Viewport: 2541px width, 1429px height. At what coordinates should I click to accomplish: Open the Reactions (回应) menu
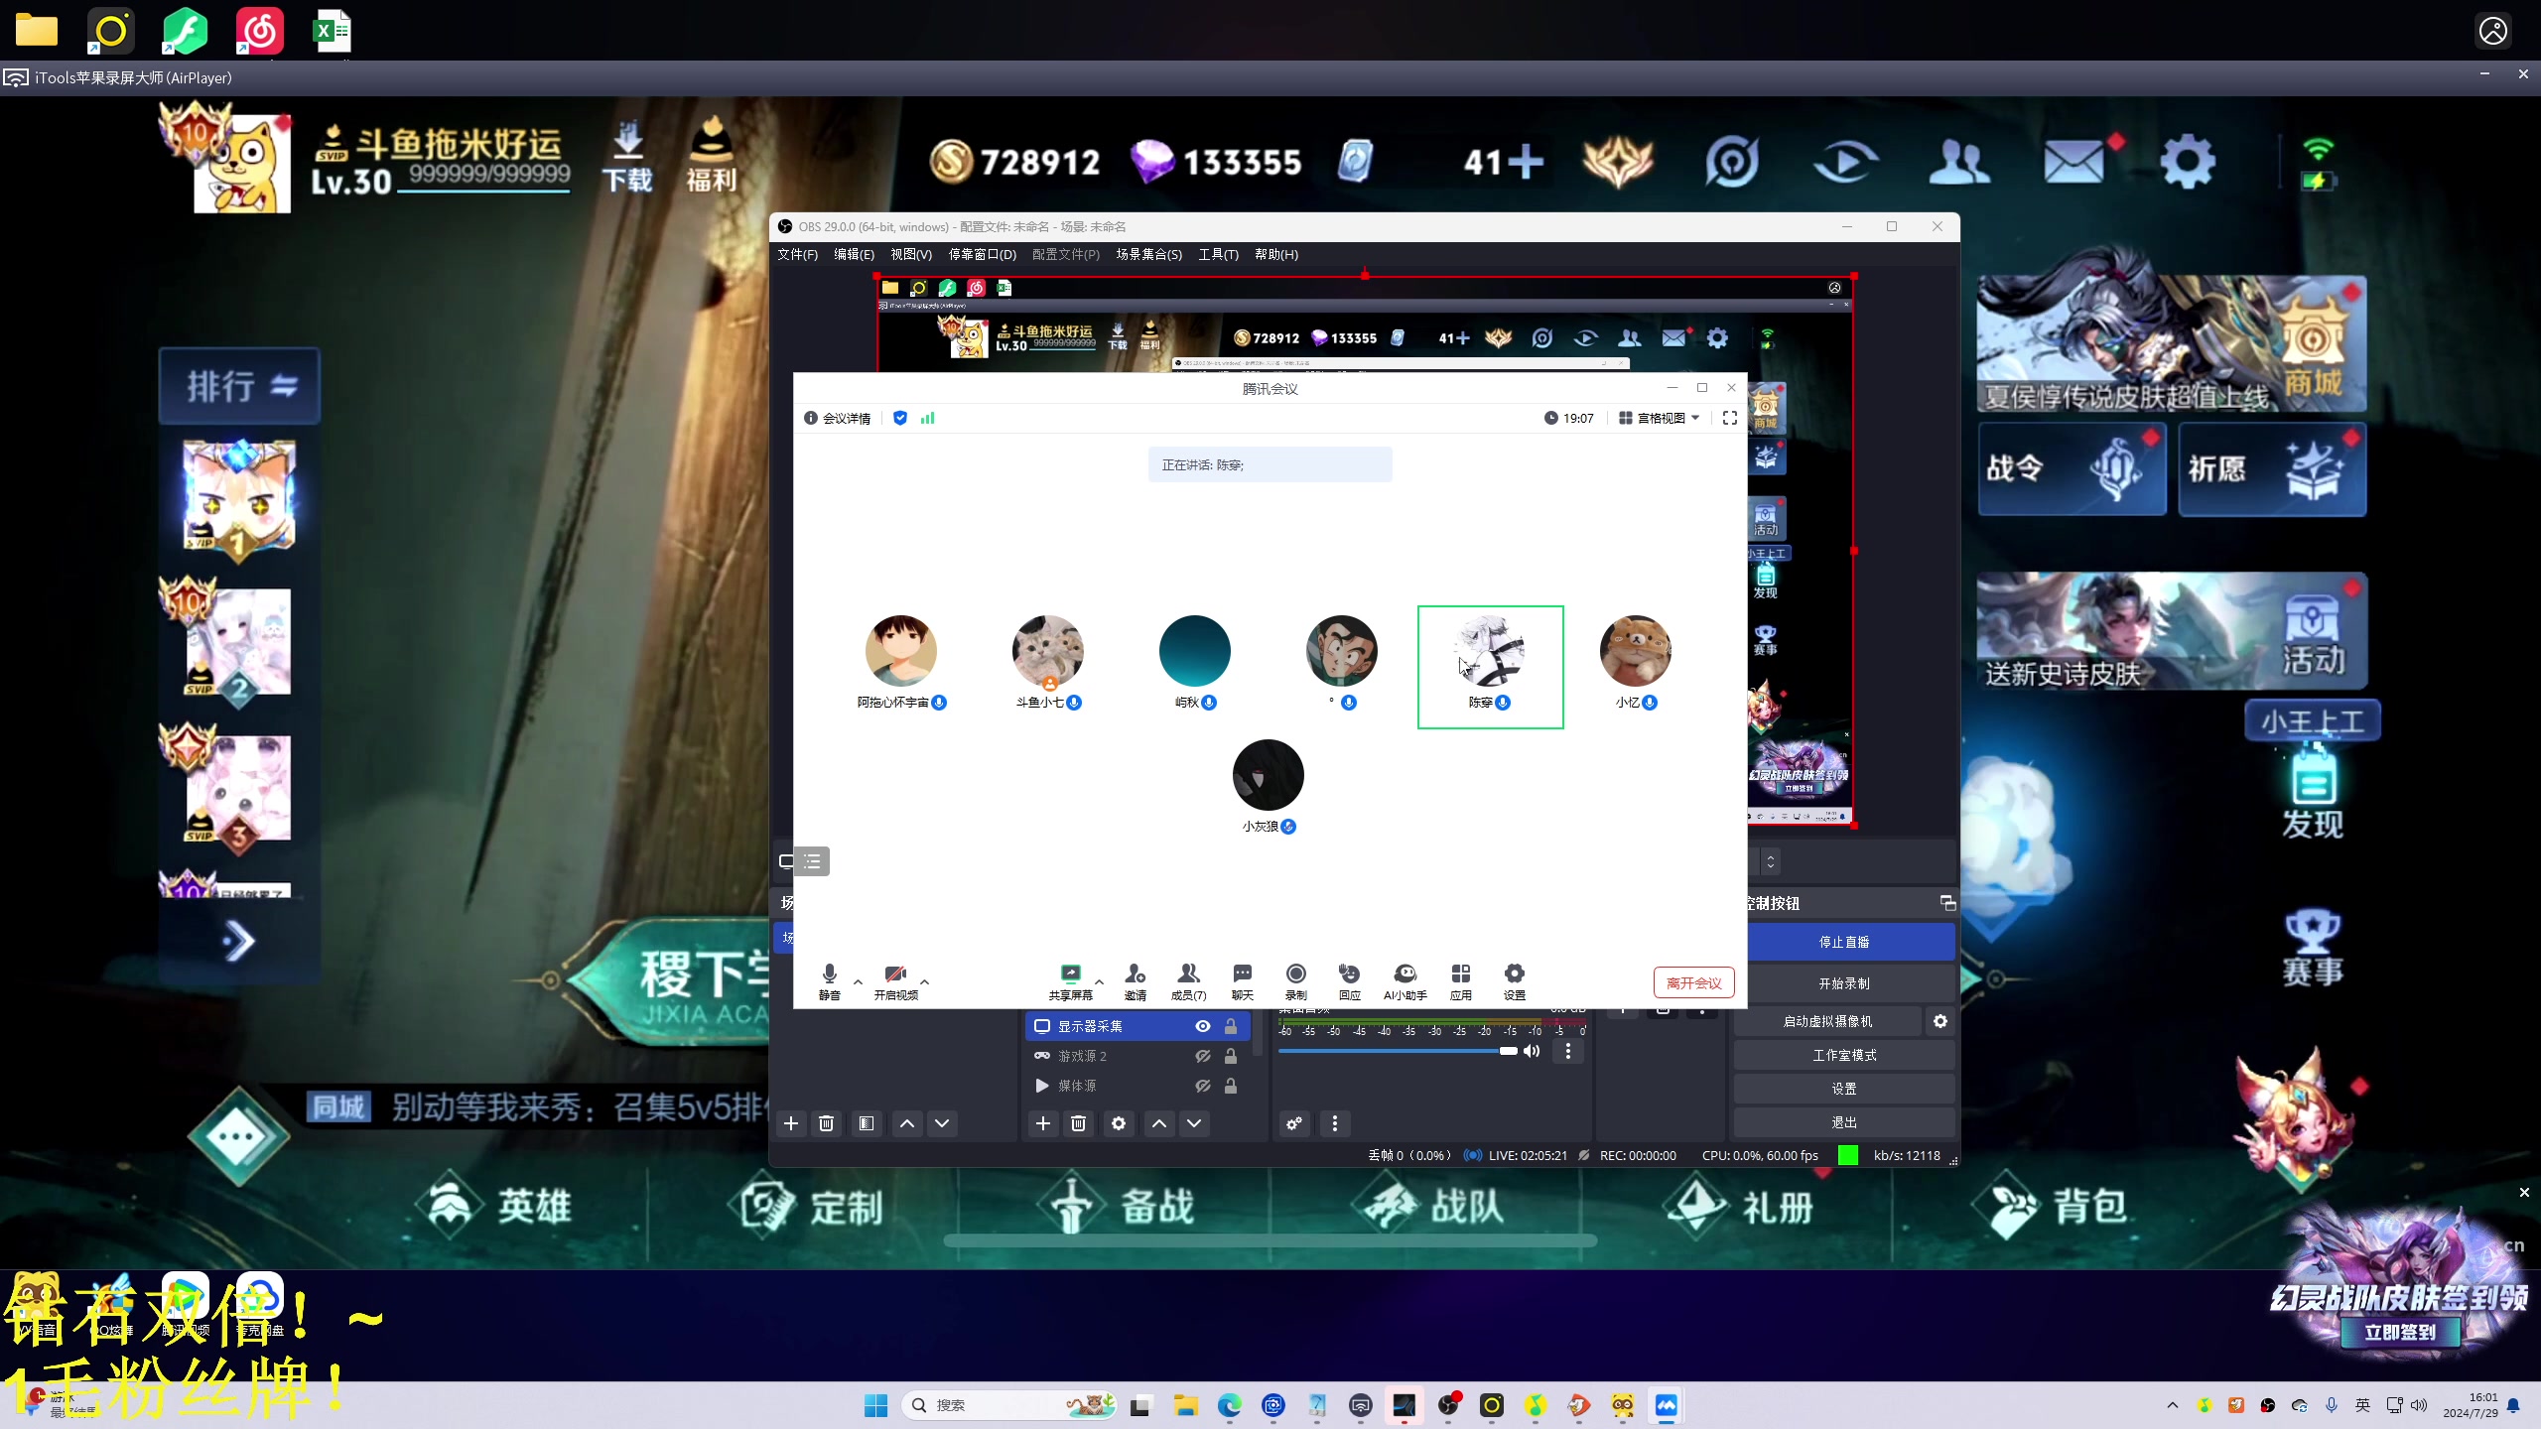tap(1349, 980)
